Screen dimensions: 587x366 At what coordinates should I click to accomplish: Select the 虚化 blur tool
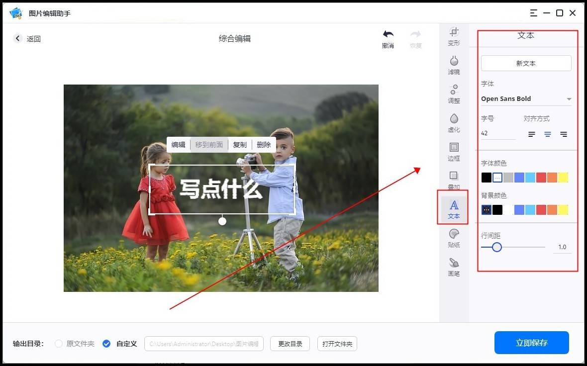tap(454, 123)
